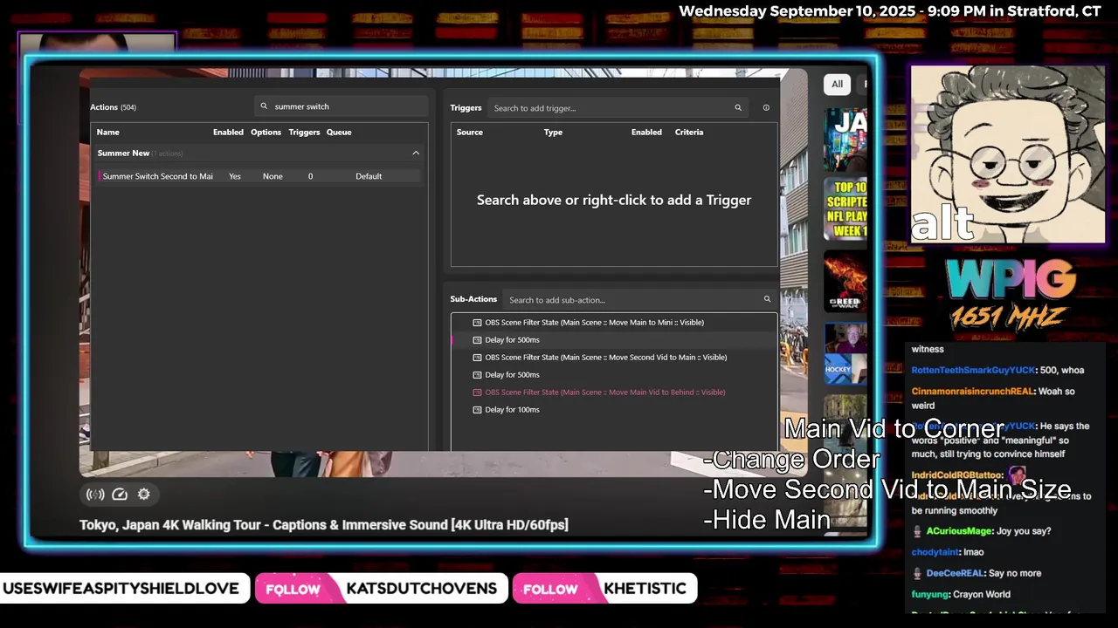
Task: Open chat user RottenTeethSmarkGuyYUCK's name
Action: (973, 370)
